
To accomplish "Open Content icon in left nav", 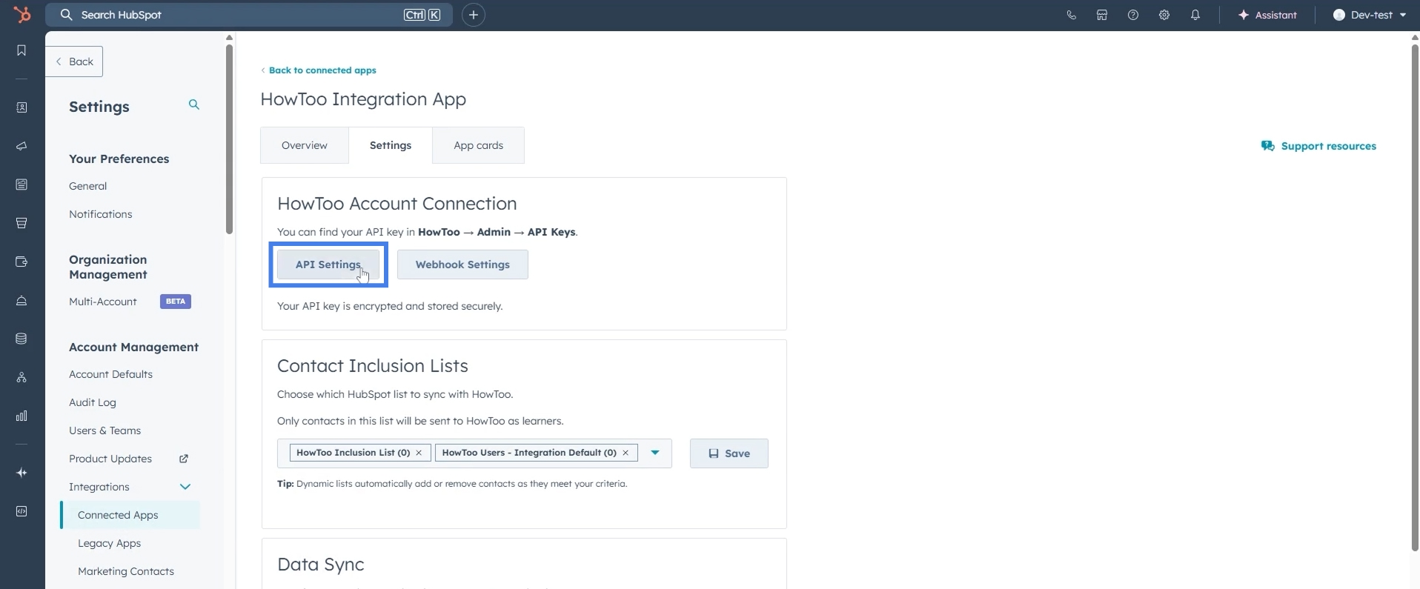I will point(21,184).
